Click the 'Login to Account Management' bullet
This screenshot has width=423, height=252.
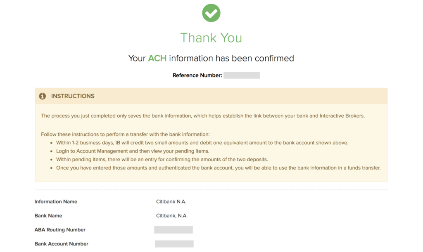[x=133, y=151]
